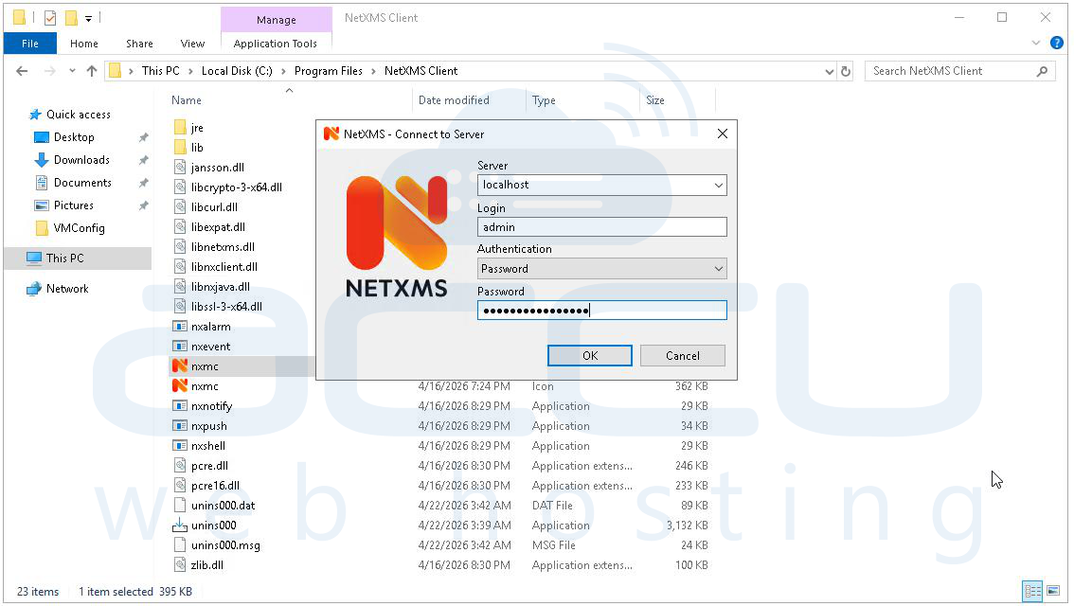This screenshot has height=606, width=1074.
Task: Click Program Files in the address path
Action: 328,71
